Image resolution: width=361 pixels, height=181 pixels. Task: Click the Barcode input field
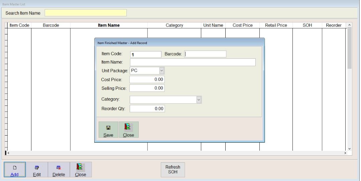click(x=205, y=54)
